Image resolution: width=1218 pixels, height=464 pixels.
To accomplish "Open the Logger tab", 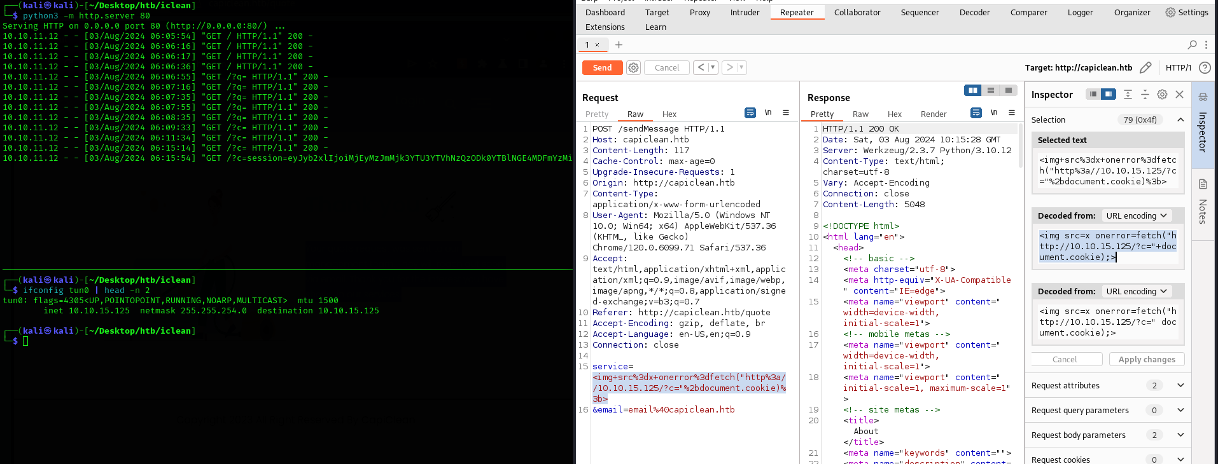I will tap(1080, 12).
